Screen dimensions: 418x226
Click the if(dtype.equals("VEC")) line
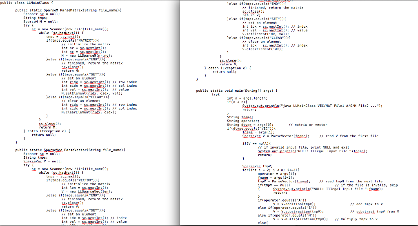point(251,129)
